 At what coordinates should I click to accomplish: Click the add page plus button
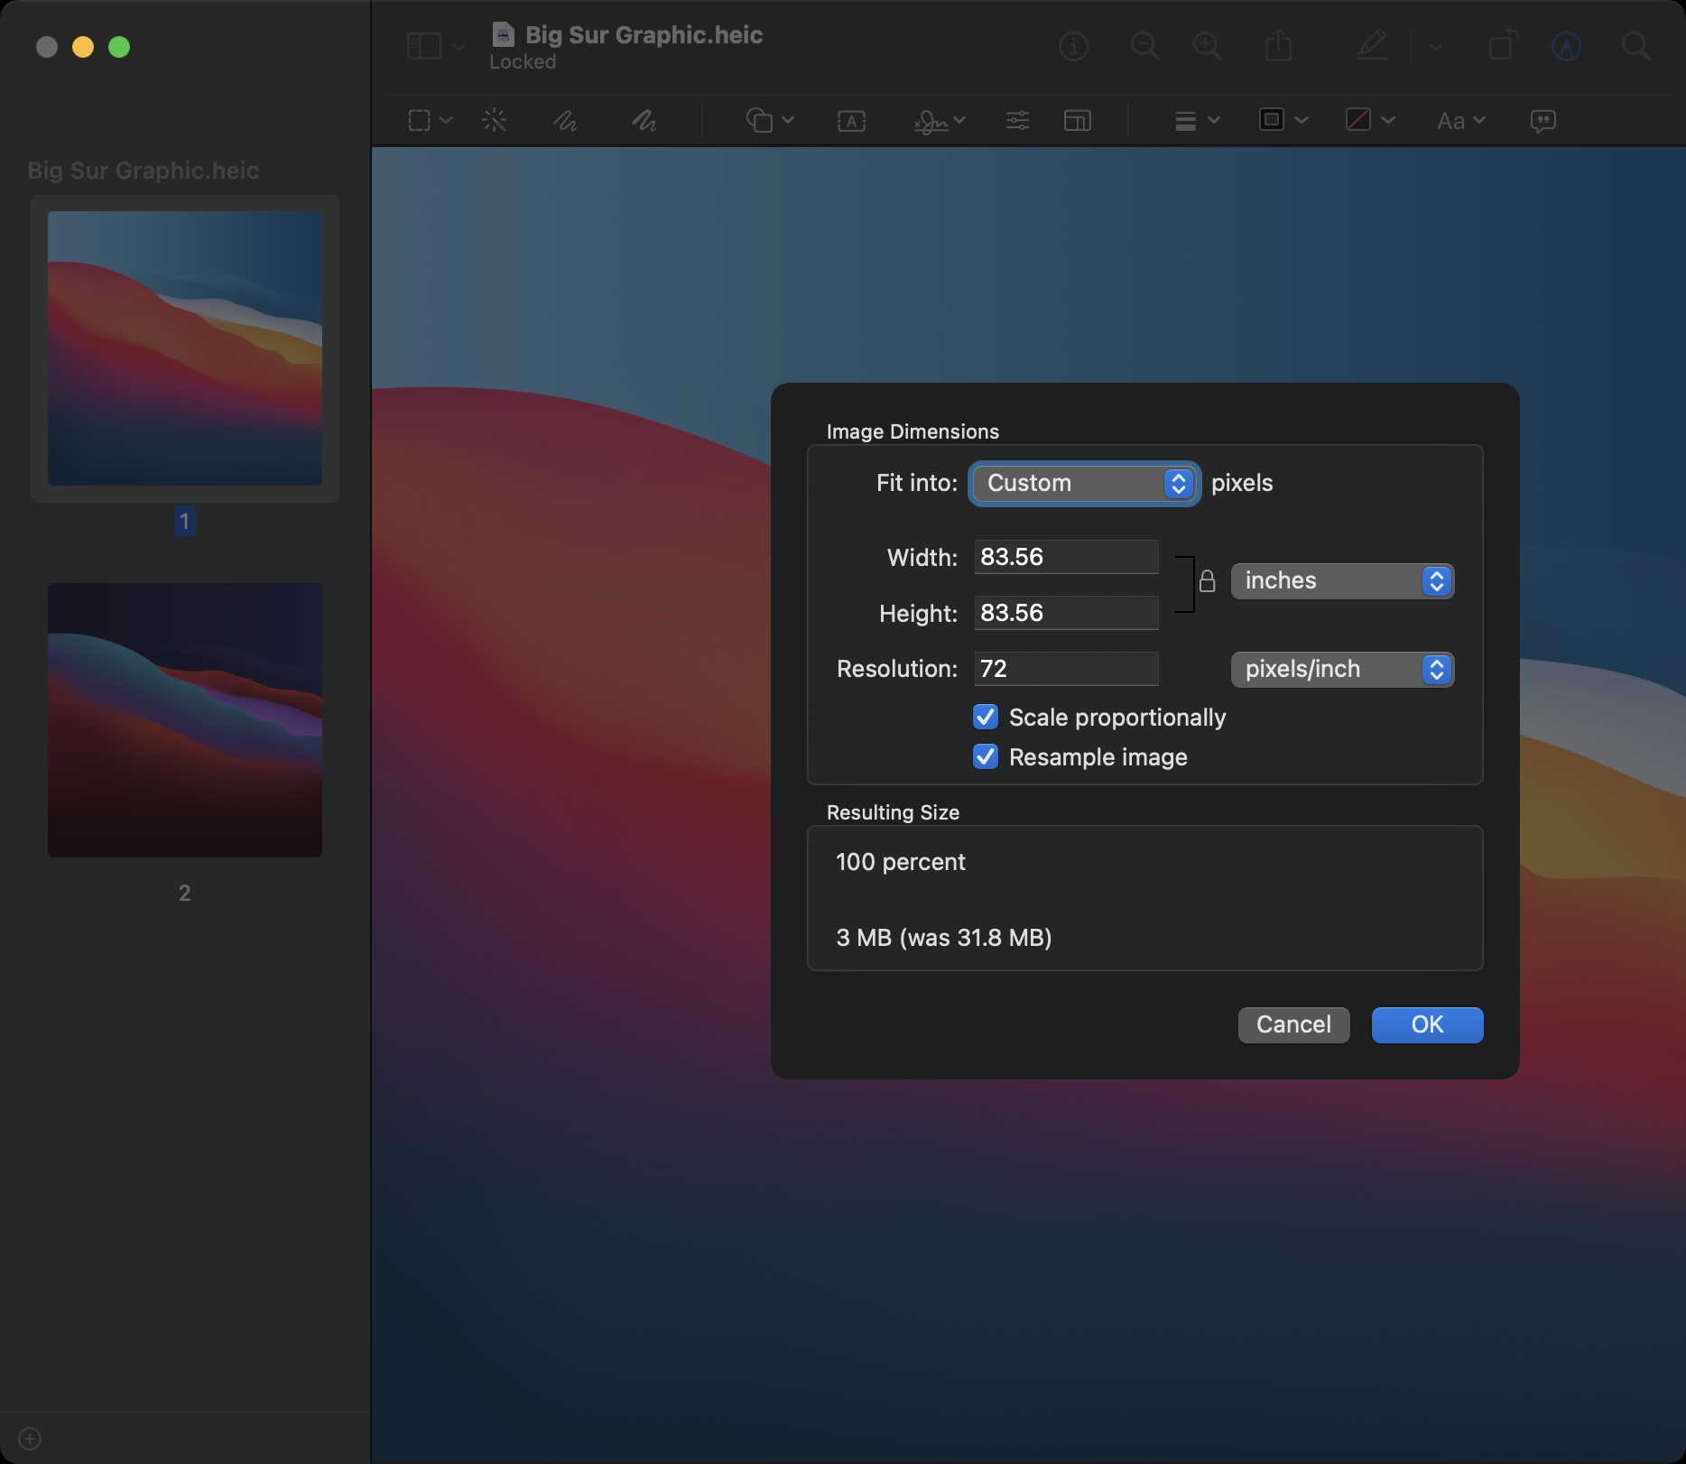30,1438
